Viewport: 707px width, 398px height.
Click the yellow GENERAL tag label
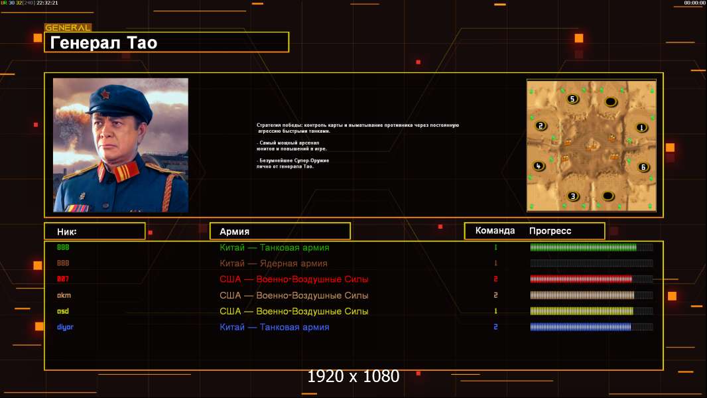(68, 27)
